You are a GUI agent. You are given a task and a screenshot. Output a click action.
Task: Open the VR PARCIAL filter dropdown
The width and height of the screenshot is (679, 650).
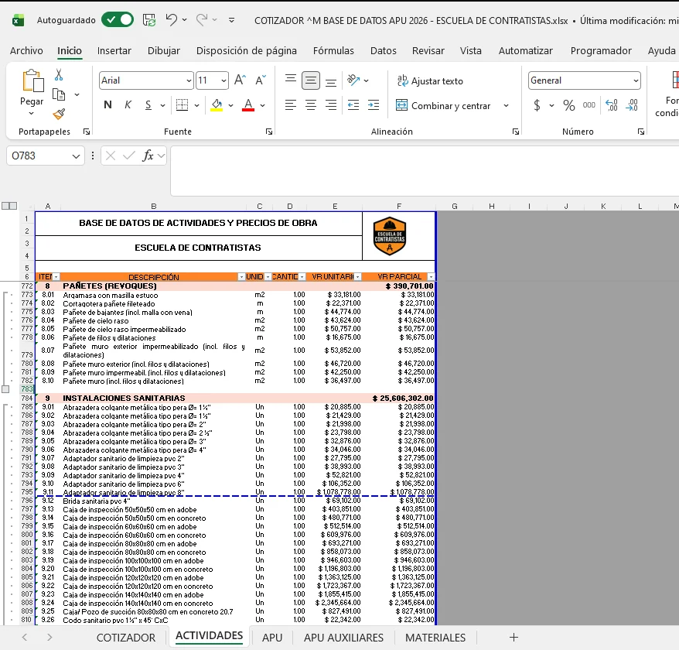pos(431,277)
